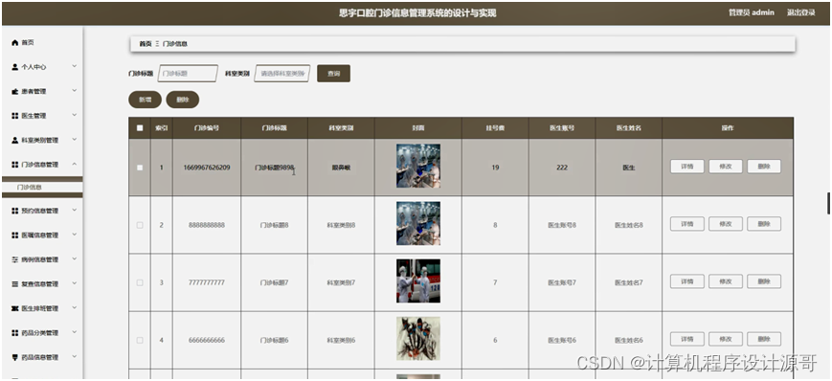Click the home icon beside 首页
The height and width of the screenshot is (381, 832).
(15, 42)
